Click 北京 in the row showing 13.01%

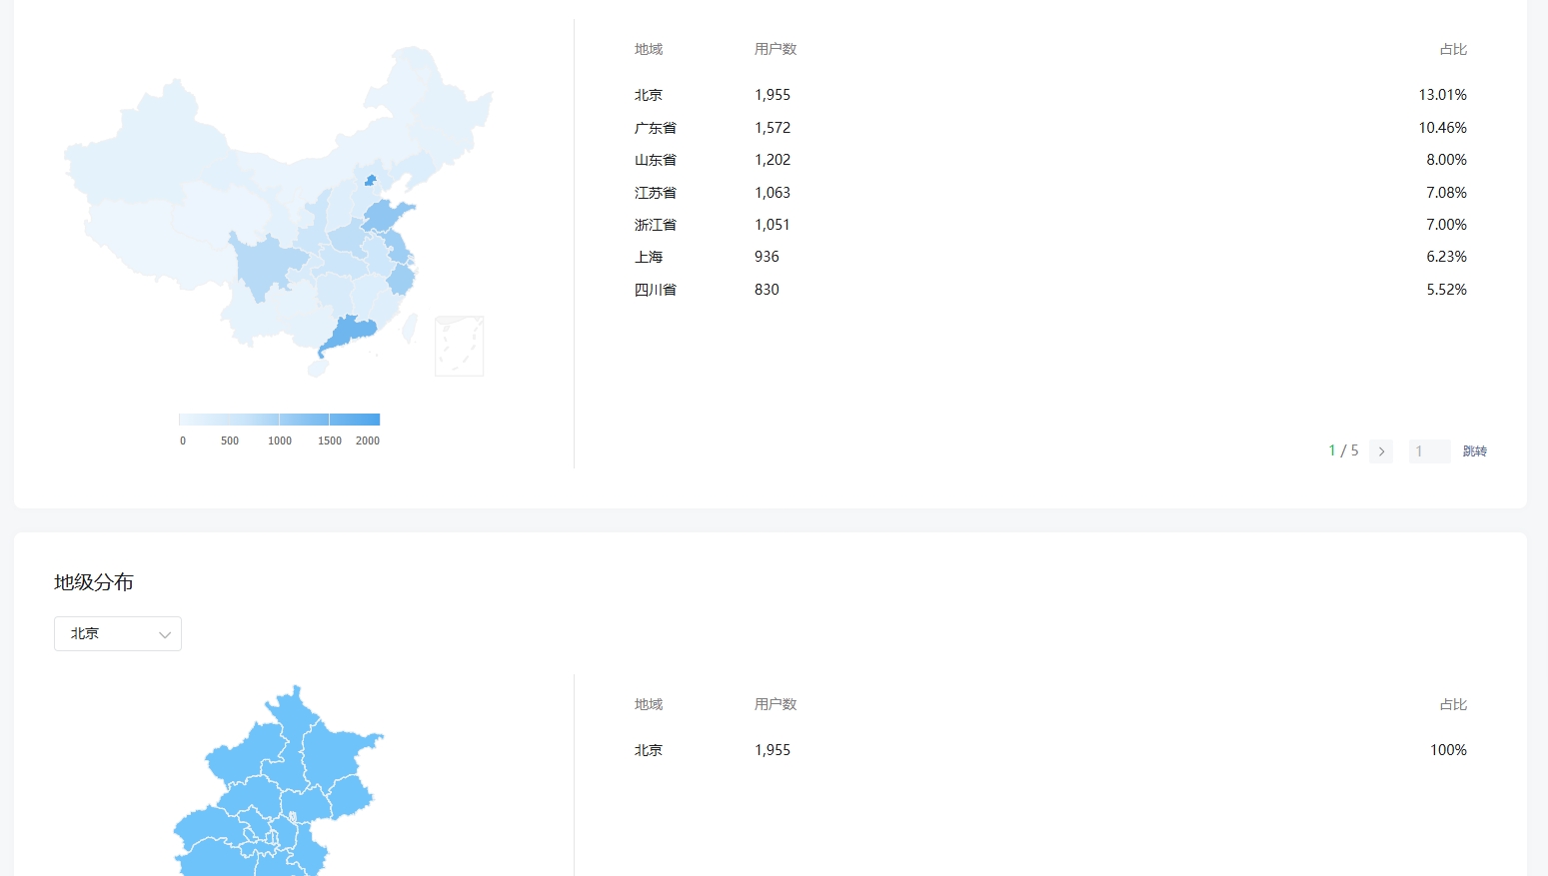649,95
